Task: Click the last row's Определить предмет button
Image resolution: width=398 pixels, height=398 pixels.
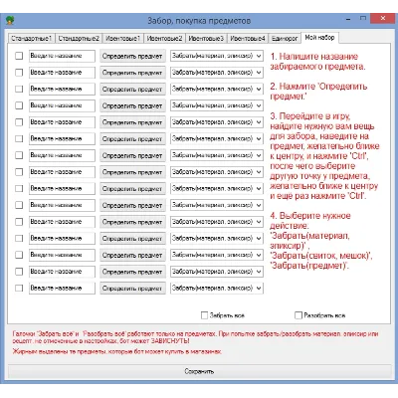Action: point(132,289)
